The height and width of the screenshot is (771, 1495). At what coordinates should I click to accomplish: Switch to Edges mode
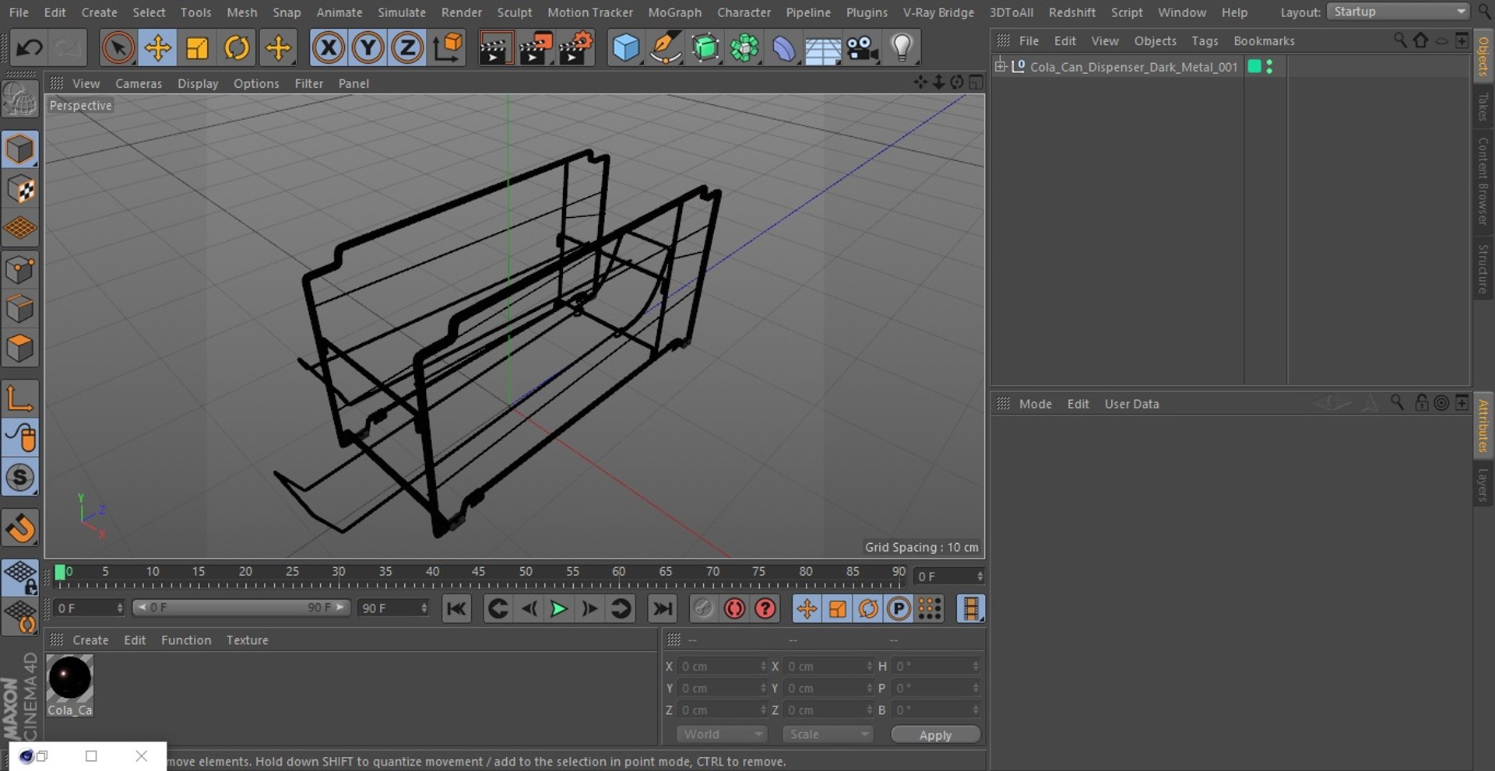click(20, 309)
